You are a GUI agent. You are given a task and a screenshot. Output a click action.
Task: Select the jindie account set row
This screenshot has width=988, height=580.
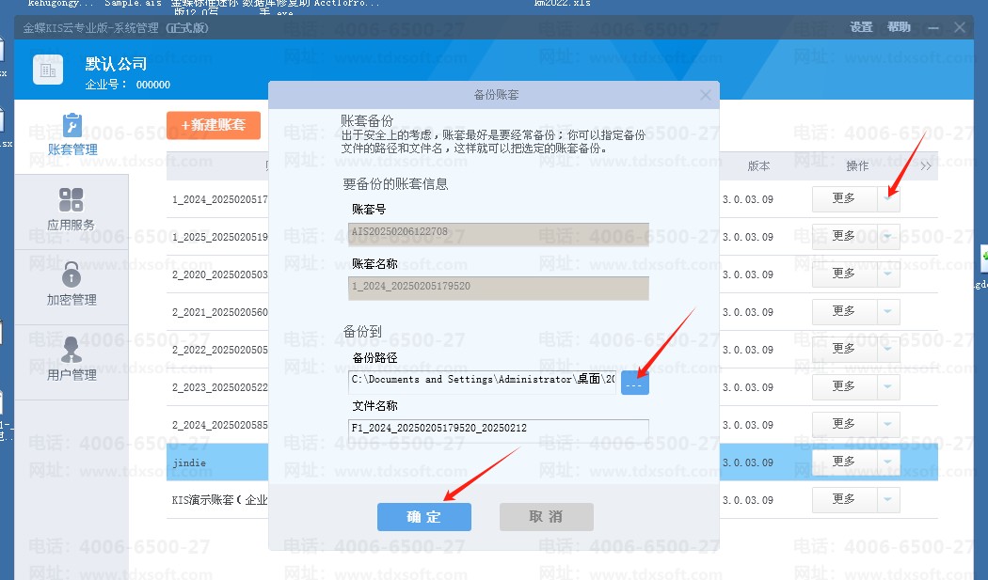552,462
